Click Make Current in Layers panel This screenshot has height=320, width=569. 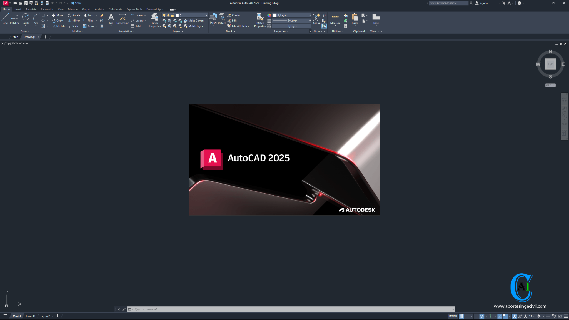pos(196,21)
